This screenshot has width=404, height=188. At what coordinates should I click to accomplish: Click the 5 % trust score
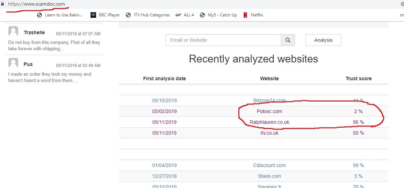(359, 176)
